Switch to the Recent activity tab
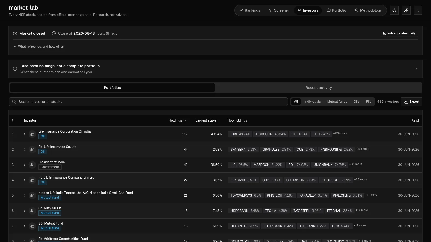The image size is (431, 242). click(x=319, y=88)
